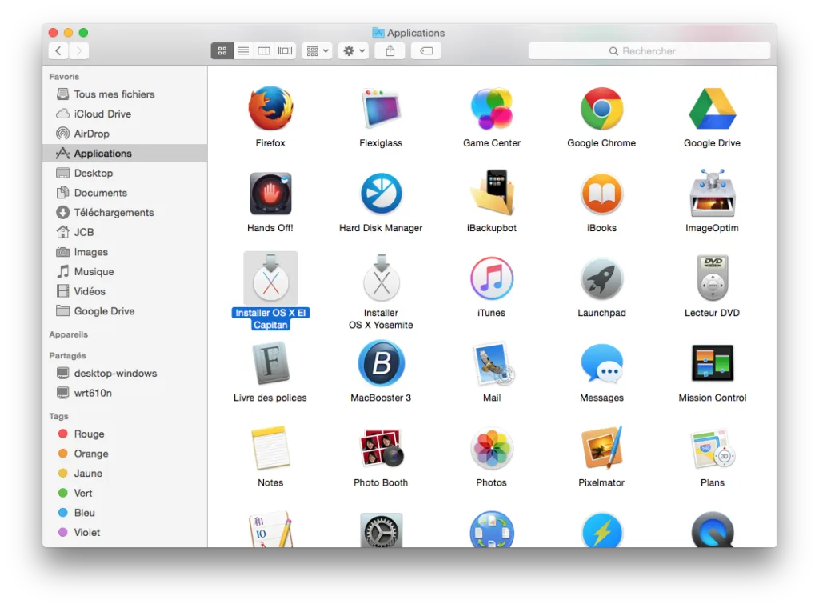The height and width of the screenshot is (608, 819).
Task: Switch to icon view mode
Action: pos(222,50)
